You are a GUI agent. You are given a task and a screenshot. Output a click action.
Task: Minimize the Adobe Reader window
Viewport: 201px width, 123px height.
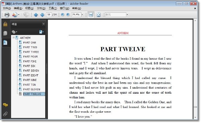pyautogui.click(x=179, y=4)
